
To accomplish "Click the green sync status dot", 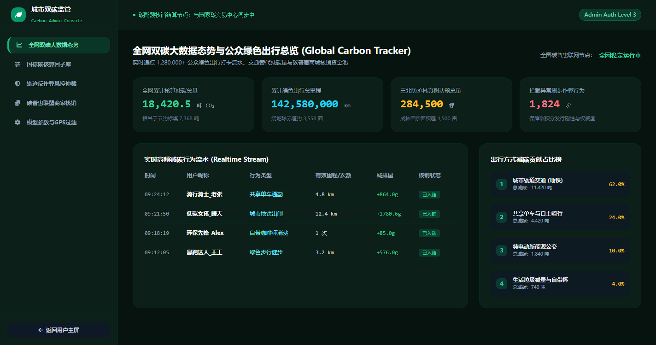I will click(134, 15).
